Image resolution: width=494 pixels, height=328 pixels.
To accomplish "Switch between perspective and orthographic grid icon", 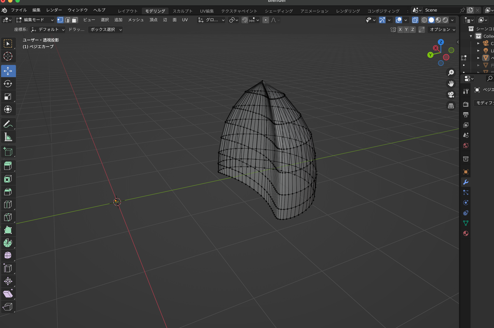I will point(451,106).
